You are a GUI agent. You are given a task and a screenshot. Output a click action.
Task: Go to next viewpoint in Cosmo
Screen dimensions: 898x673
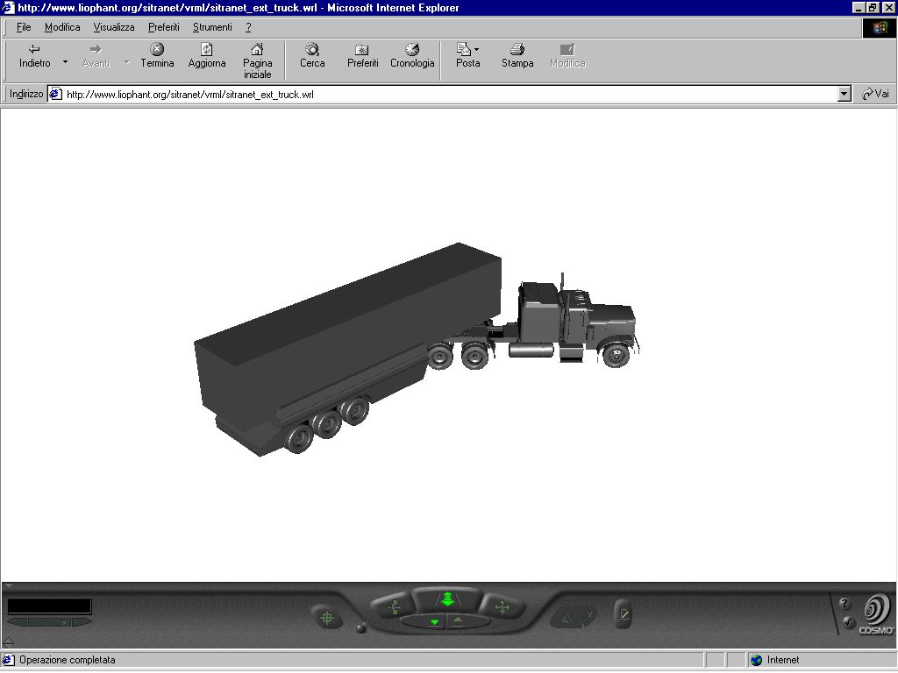click(82, 622)
